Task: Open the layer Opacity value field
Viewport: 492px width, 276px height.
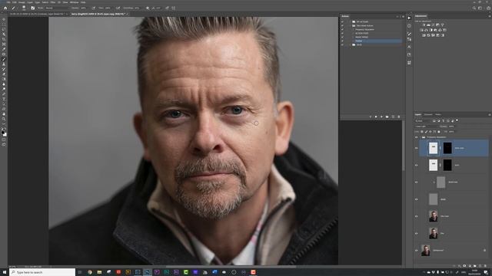Action: point(451,127)
